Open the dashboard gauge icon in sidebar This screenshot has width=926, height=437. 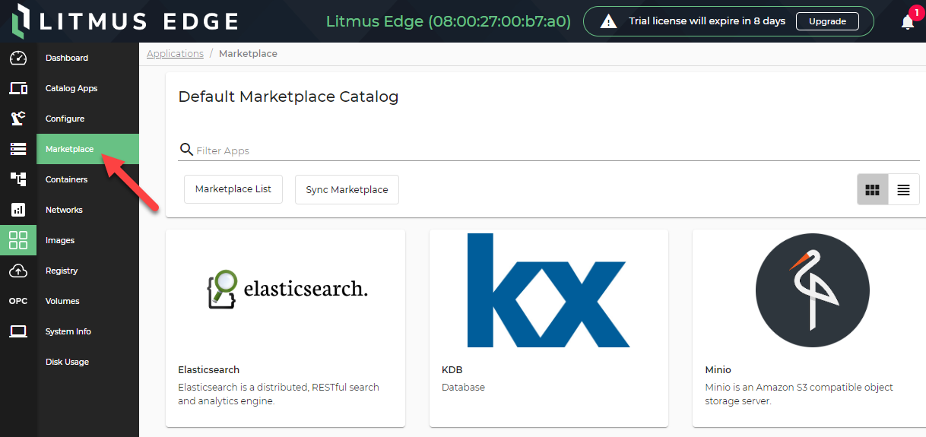(x=18, y=58)
